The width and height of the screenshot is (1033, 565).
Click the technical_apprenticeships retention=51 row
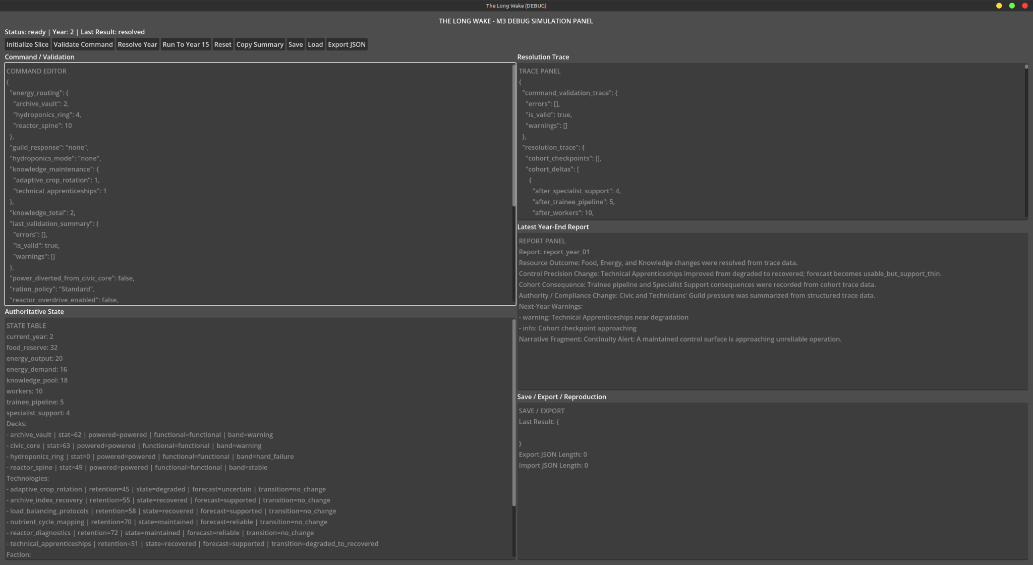coord(192,544)
